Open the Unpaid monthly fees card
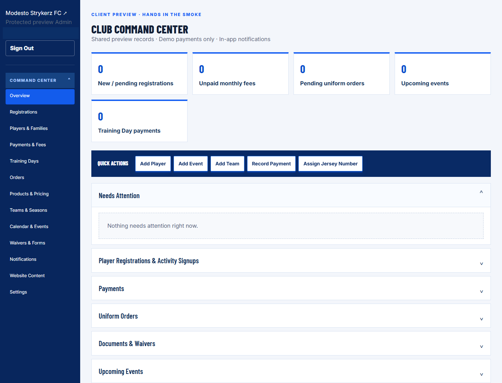502x383 pixels. (241, 73)
